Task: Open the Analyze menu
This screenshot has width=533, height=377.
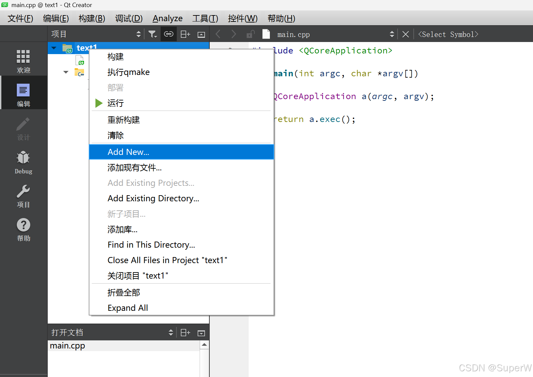Action: click(x=168, y=18)
